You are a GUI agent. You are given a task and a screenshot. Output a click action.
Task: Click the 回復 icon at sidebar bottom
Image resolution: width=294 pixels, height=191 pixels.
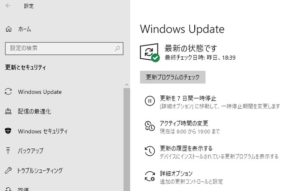[8, 189]
